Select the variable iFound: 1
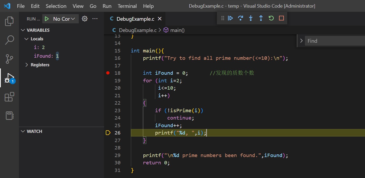The image size is (365, 178). click(46, 56)
